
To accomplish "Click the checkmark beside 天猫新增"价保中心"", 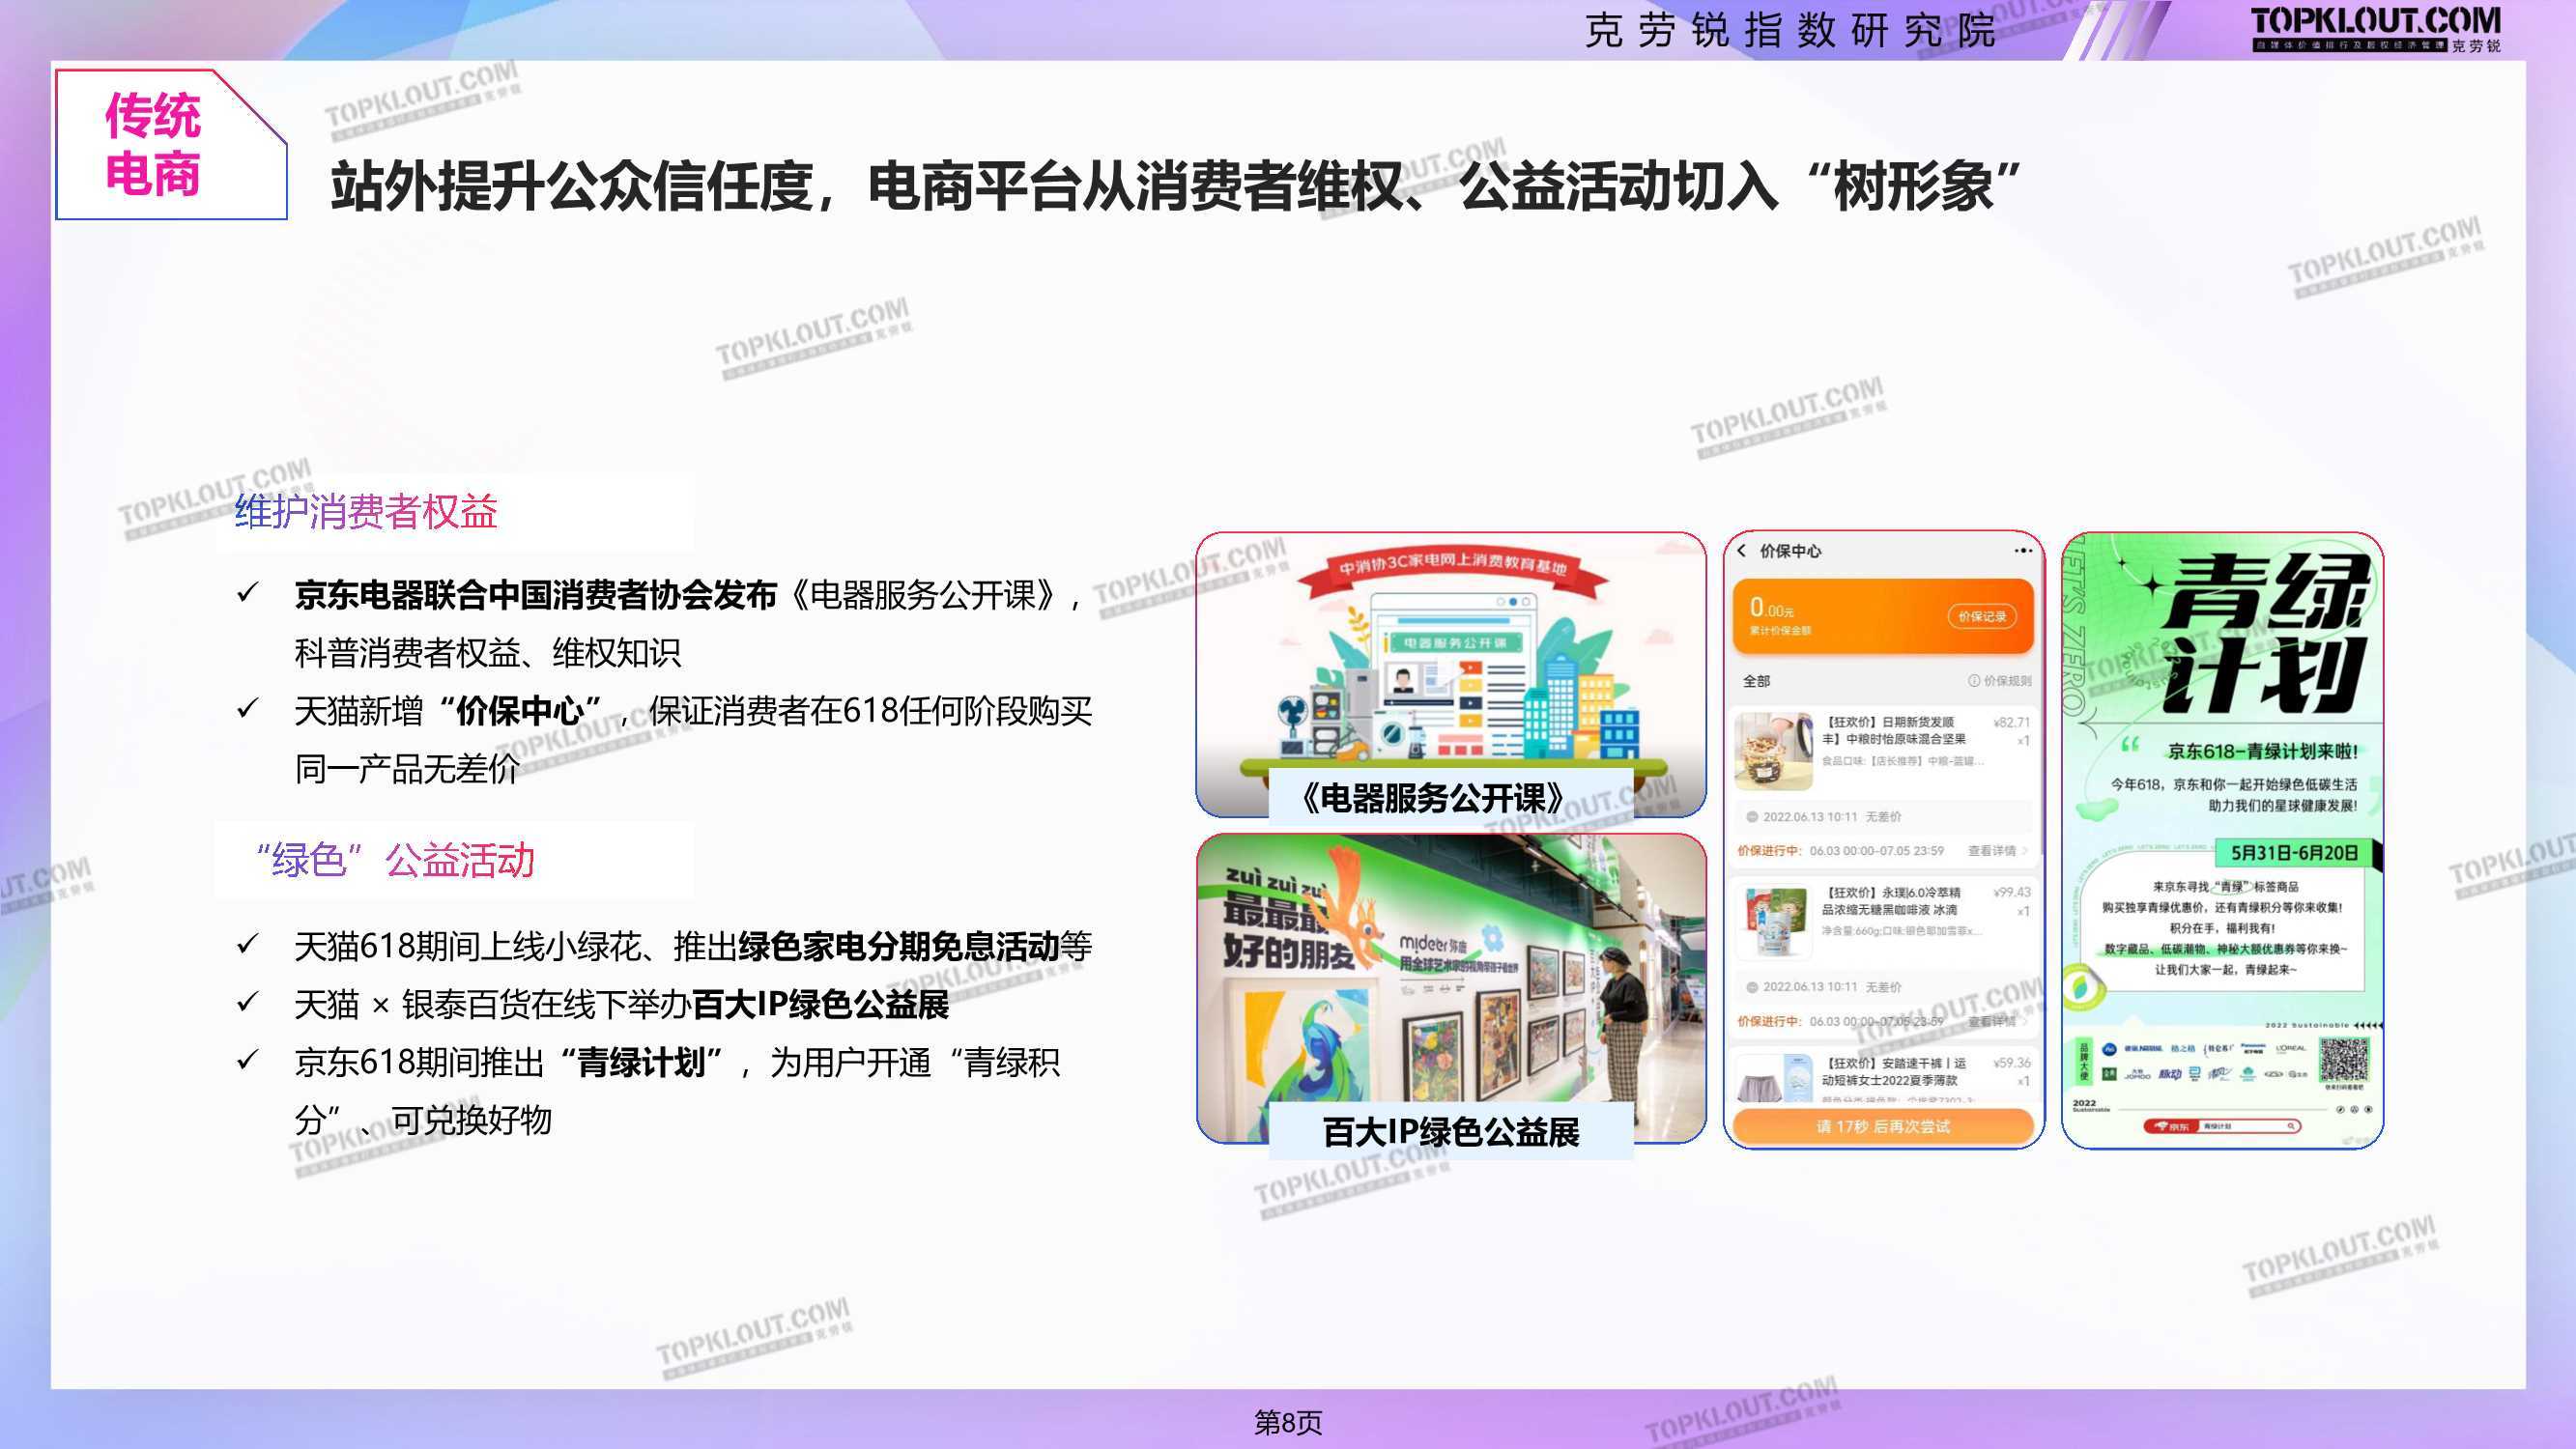I will (x=247, y=709).
